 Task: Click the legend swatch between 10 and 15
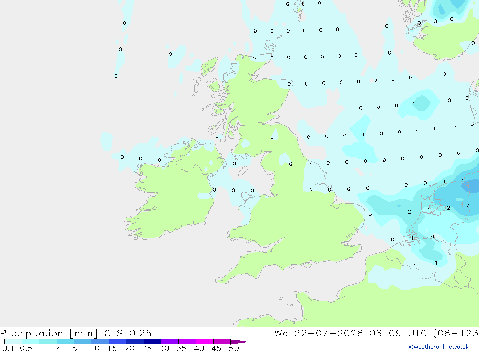[100, 341]
